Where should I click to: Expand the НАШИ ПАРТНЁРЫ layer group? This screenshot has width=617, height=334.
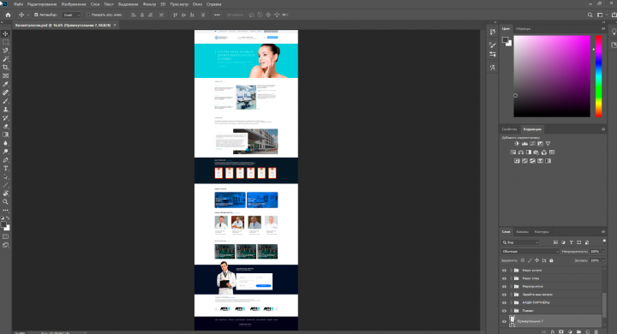[x=511, y=302]
